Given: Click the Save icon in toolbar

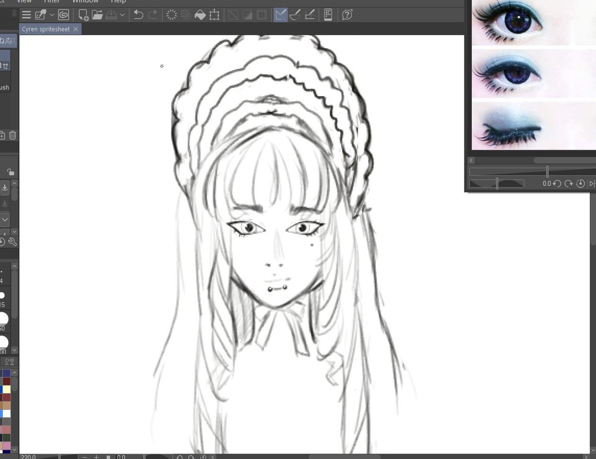Looking at the screenshot, I should tap(111, 15).
